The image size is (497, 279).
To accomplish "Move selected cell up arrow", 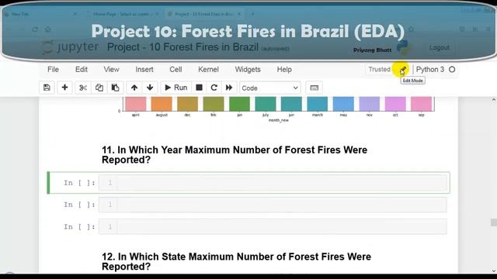I will click(x=134, y=88).
